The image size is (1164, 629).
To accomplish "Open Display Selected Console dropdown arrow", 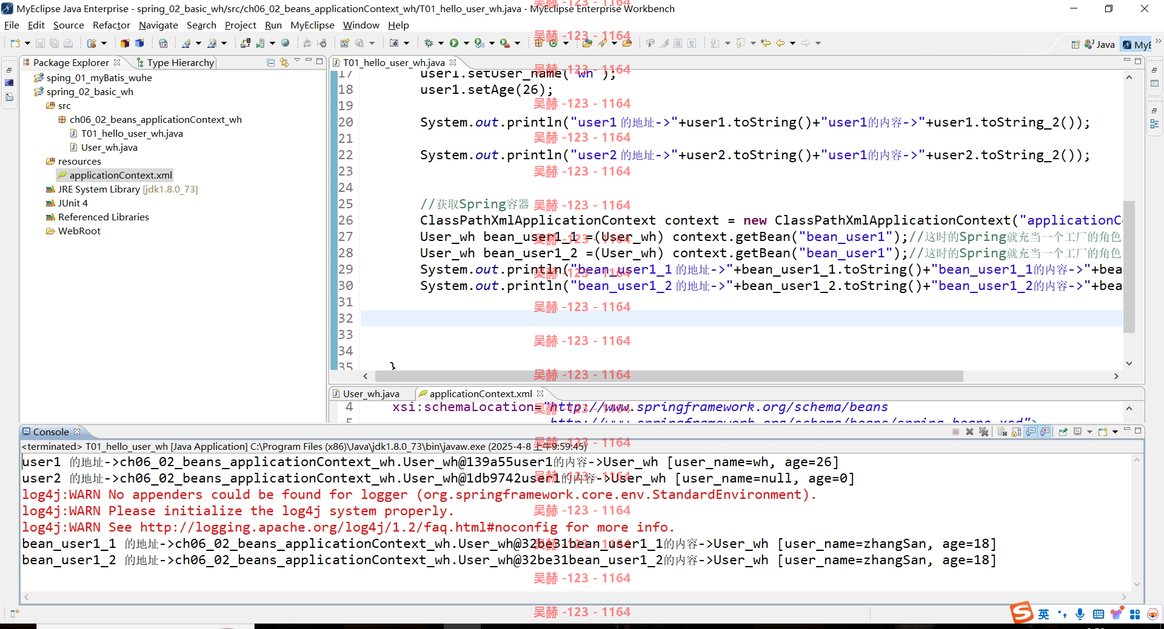I will 1089,432.
